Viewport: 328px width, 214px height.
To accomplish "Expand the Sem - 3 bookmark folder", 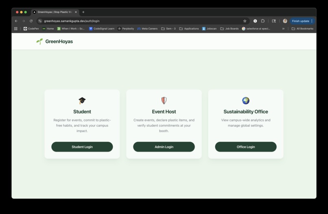I will 168,29.
